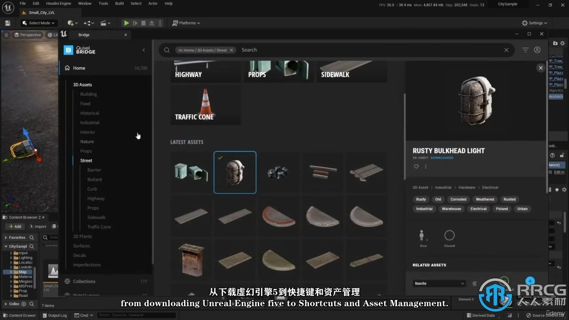Open the Bridge user account icon
This screenshot has width=569, height=320.
point(537,50)
